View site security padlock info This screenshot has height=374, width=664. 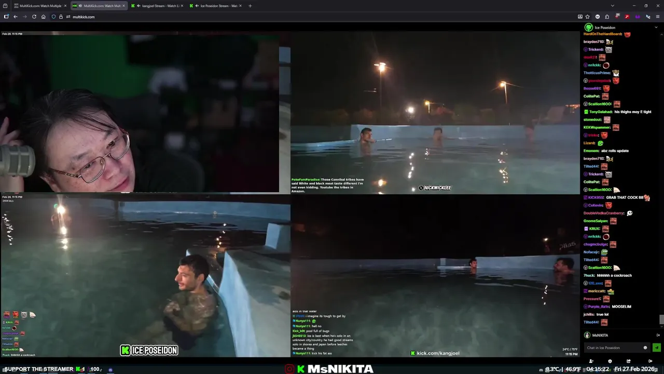point(61,17)
